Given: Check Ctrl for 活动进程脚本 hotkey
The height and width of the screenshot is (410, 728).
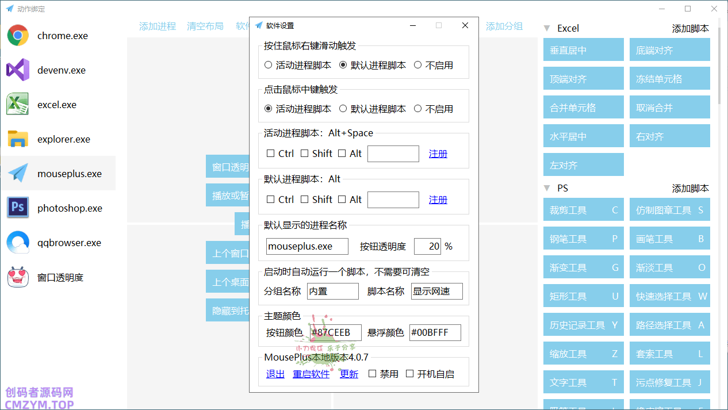Looking at the screenshot, I should [x=270, y=154].
